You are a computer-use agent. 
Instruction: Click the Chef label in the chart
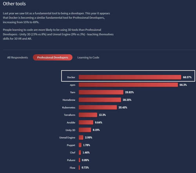pyautogui.click(x=73, y=153)
